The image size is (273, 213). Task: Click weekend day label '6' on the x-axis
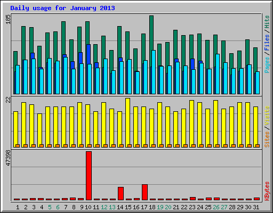58,207
